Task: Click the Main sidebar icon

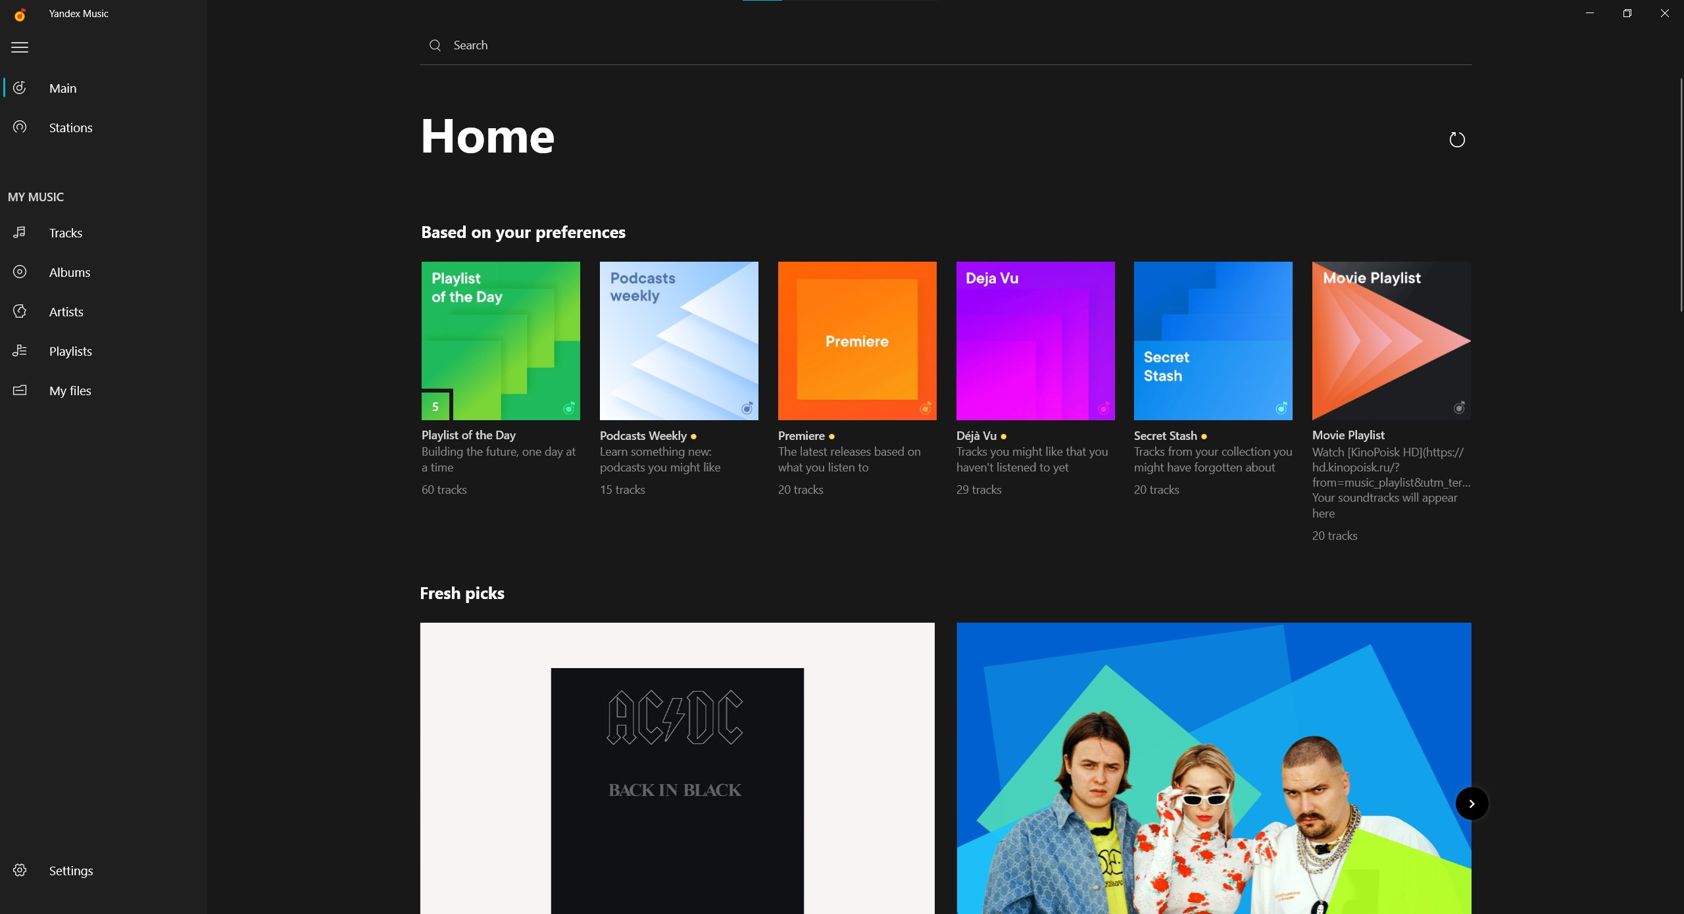Action: click(x=20, y=87)
